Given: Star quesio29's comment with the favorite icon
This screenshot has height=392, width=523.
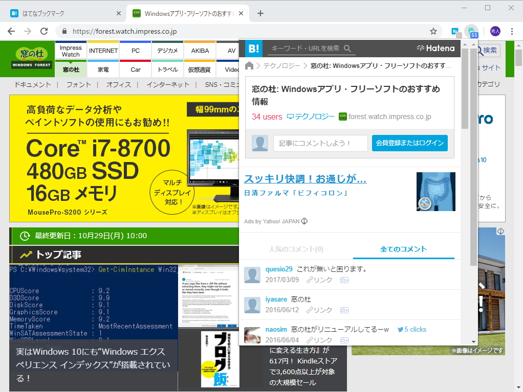Looking at the screenshot, I should tap(345, 280).
